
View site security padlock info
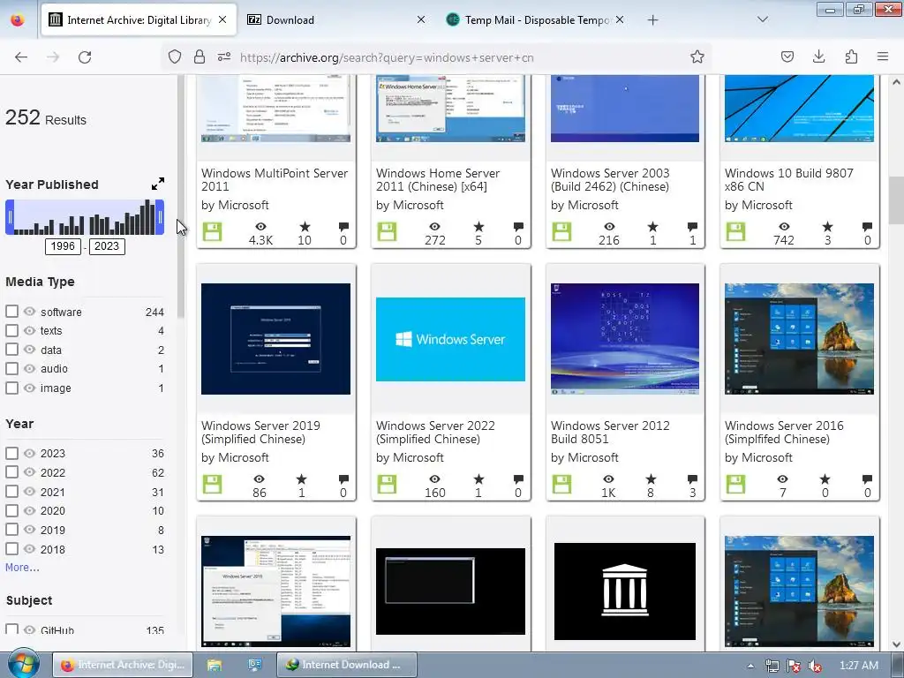(200, 57)
